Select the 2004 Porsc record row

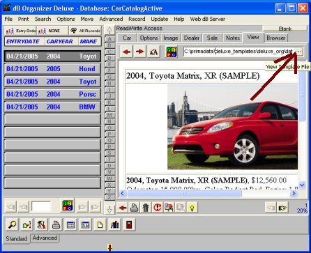(x=52, y=94)
